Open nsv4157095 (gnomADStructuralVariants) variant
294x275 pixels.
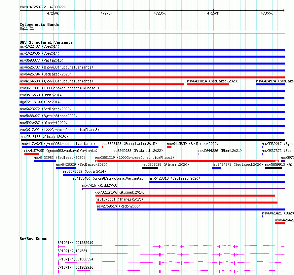pyautogui.click(x=61, y=151)
